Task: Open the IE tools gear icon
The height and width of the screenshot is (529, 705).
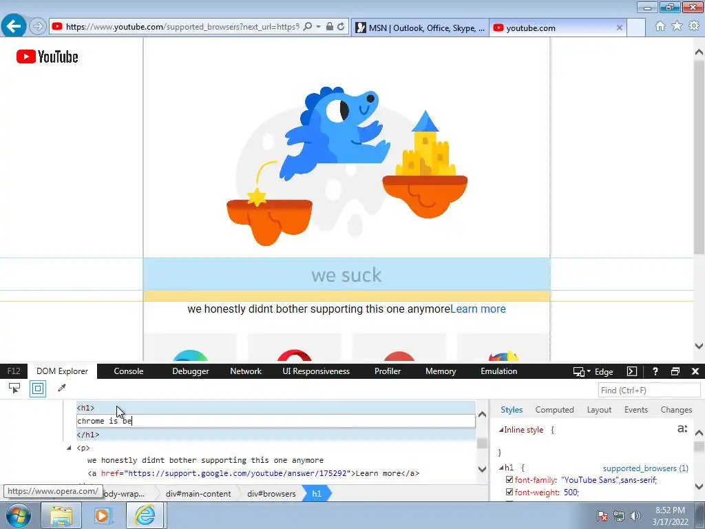Action: (x=694, y=26)
